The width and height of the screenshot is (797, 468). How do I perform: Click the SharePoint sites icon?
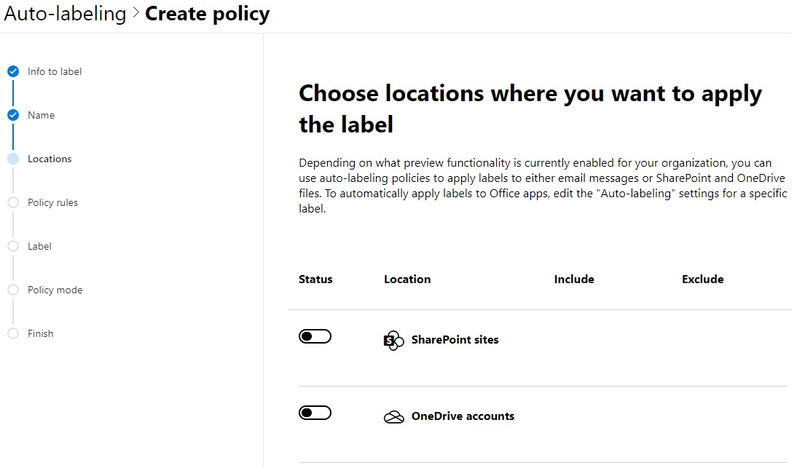click(x=393, y=341)
